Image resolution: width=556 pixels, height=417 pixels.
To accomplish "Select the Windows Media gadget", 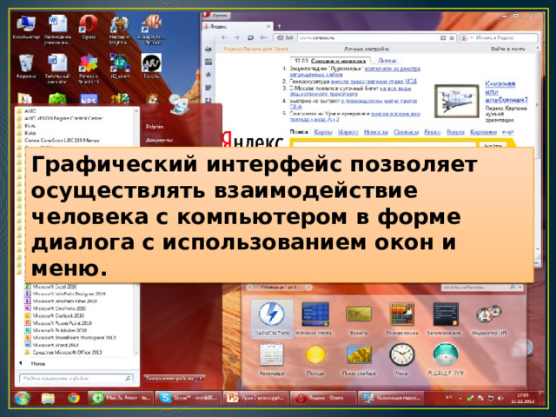I will [314, 319].
